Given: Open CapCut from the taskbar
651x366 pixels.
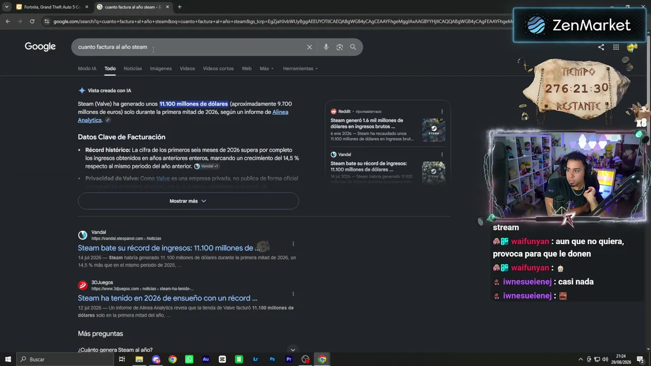Looking at the screenshot, I should point(222,359).
